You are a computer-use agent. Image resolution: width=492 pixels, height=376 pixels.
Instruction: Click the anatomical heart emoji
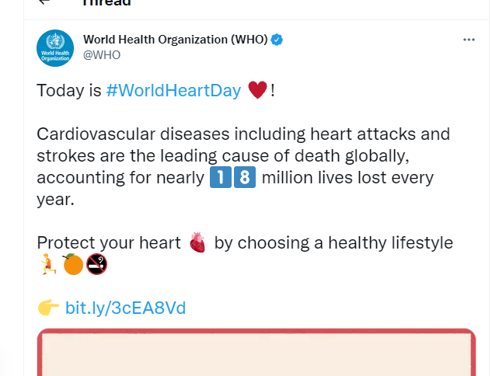click(x=197, y=242)
